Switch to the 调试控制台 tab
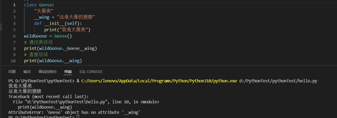 pos(47,72)
